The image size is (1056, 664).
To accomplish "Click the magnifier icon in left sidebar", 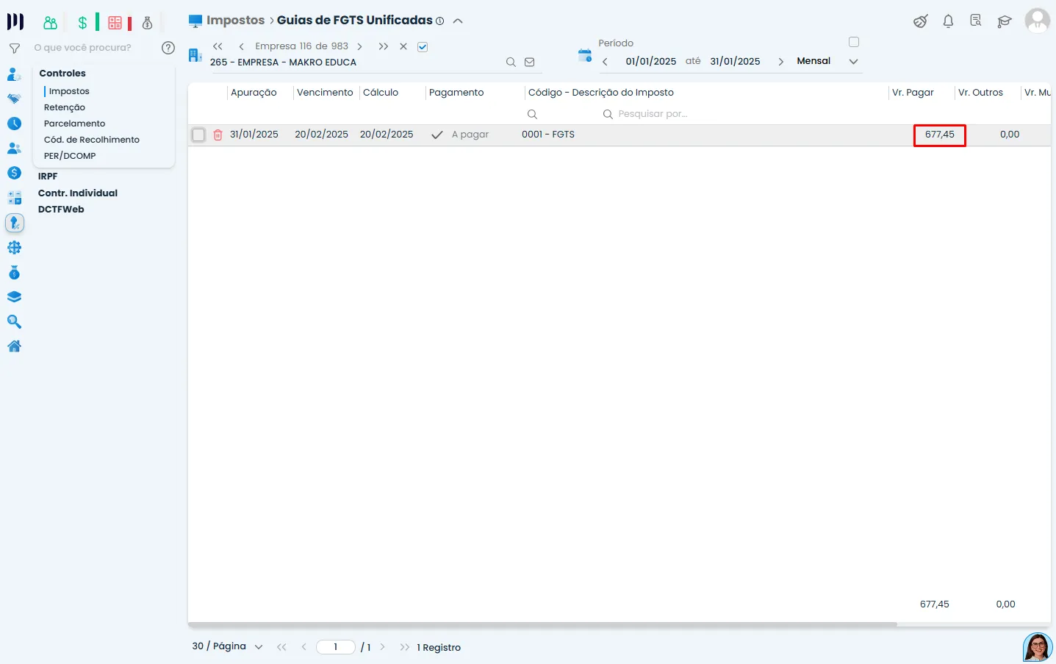I will (14, 322).
